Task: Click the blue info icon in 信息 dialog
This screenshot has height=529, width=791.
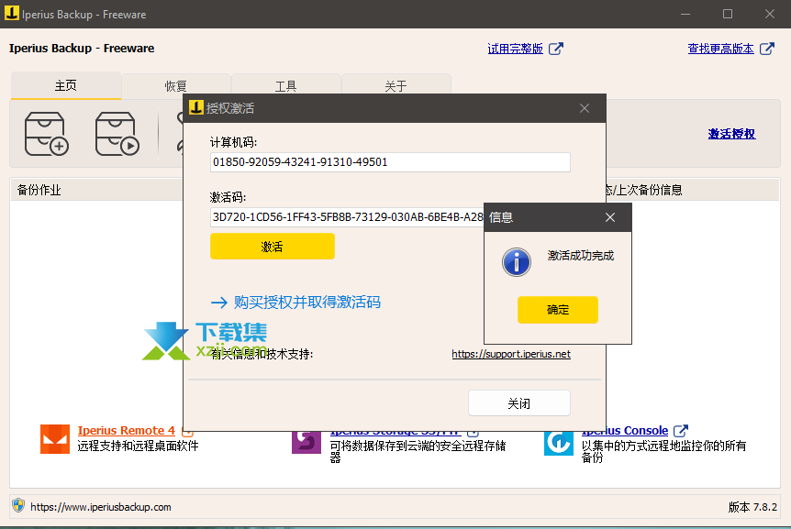Action: [x=516, y=262]
